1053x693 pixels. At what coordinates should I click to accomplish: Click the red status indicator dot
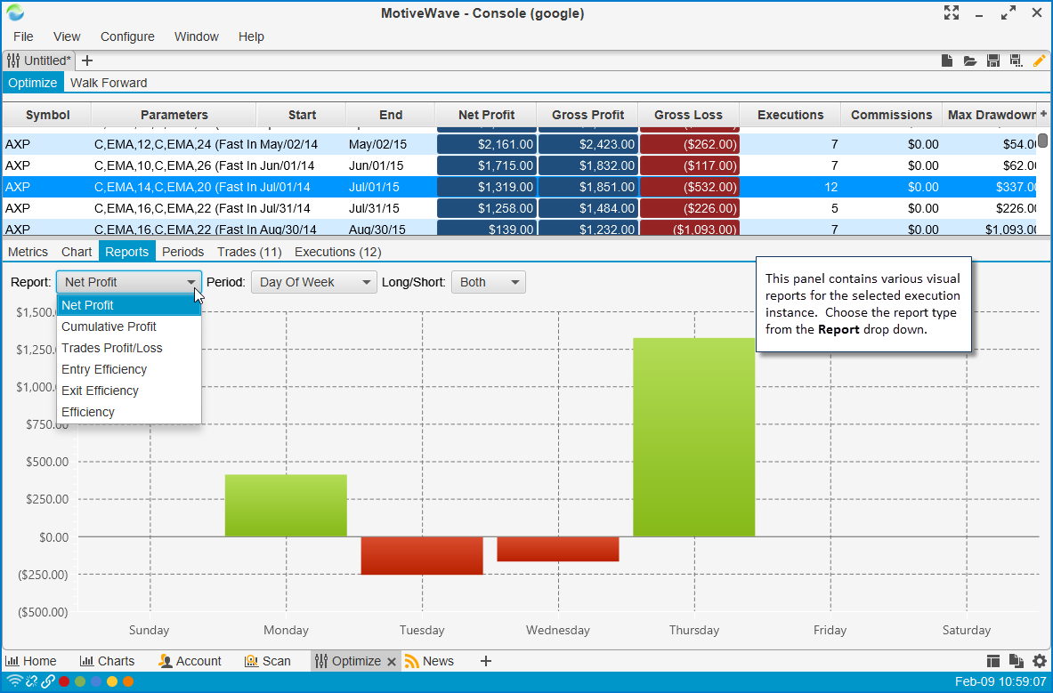(x=64, y=681)
